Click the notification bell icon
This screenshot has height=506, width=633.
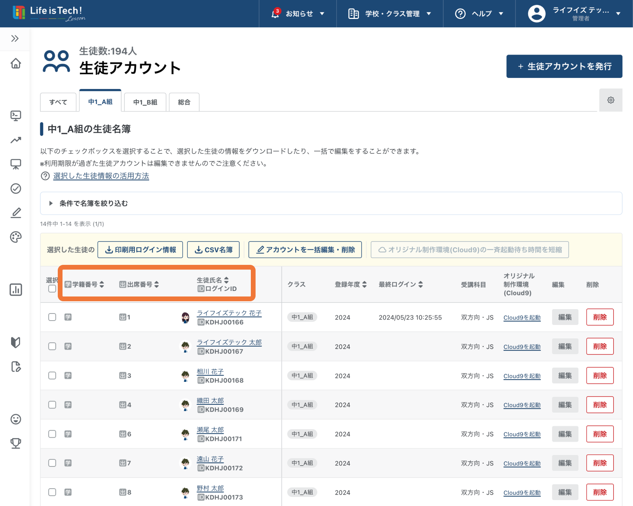pyautogui.click(x=275, y=14)
